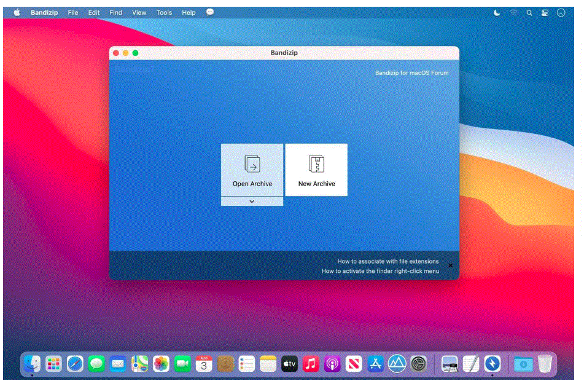Open the Trash in the dock
The image size is (584, 389).
[x=545, y=364]
